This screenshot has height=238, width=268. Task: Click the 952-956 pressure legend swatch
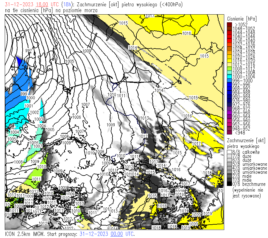click(229, 125)
